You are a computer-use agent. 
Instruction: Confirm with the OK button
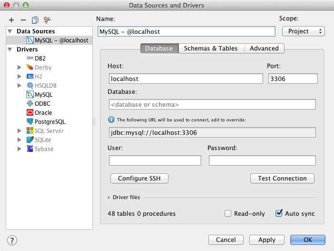(x=307, y=240)
